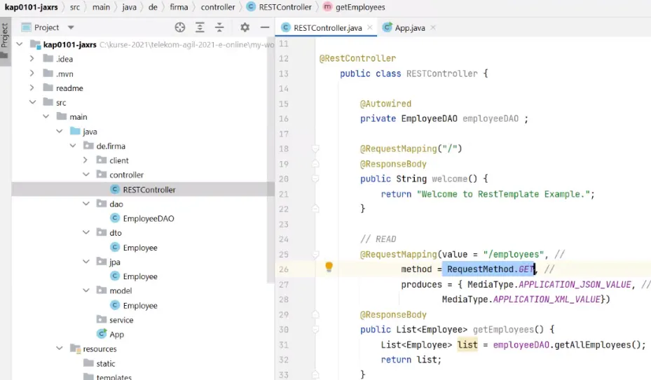This screenshot has width=651, height=380.
Task: Click the yellow light bulb intention icon
Action: (329, 267)
